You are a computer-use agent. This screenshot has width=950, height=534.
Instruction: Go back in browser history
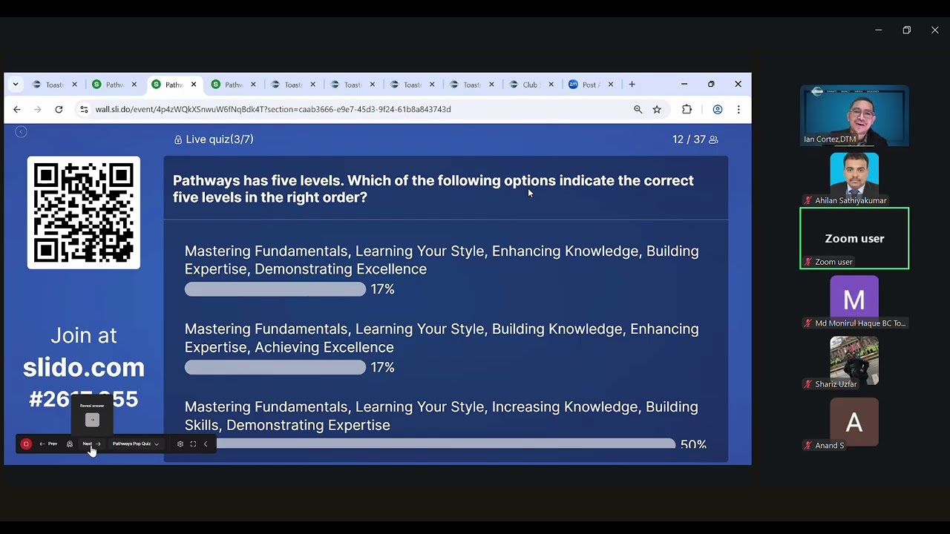coord(17,109)
